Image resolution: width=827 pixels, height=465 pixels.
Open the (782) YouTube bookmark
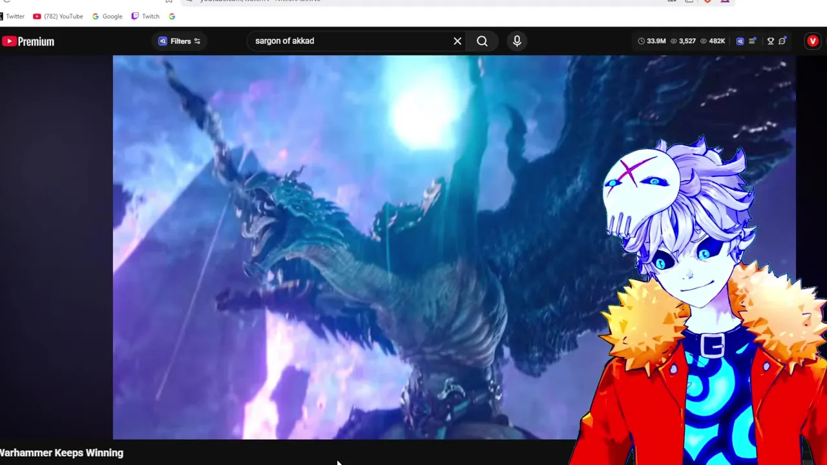click(58, 16)
